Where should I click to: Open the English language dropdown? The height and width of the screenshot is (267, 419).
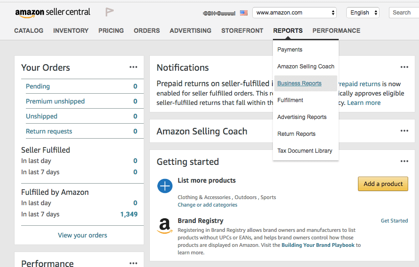pyautogui.click(x=363, y=13)
